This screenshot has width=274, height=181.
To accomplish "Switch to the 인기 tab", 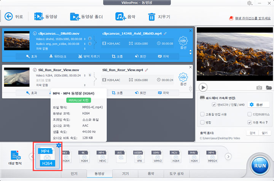I will 74,173.
